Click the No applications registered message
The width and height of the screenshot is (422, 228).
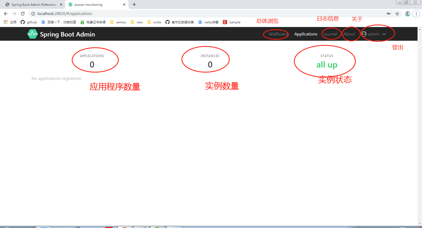[56, 79]
